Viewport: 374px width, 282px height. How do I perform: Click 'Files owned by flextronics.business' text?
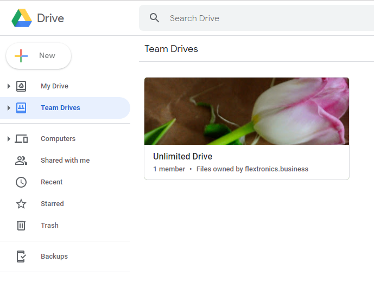252,169
